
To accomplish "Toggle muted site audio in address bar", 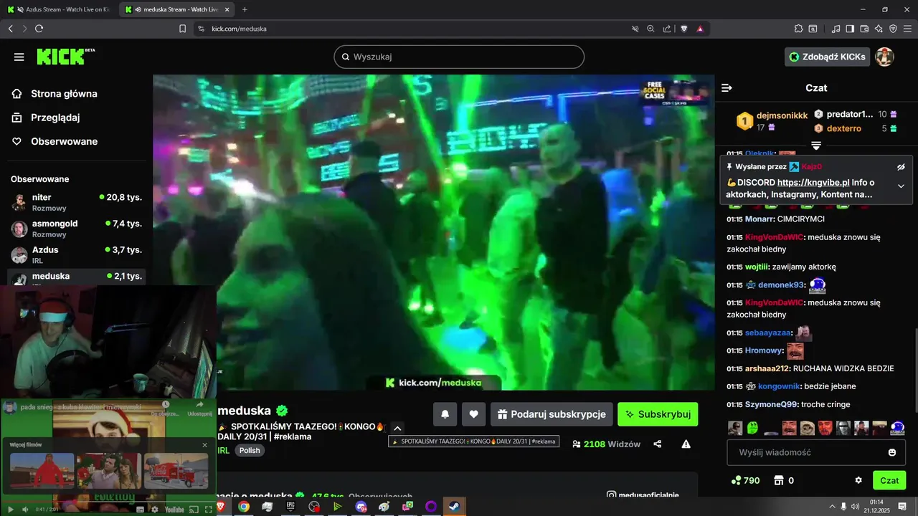I will tap(635, 29).
